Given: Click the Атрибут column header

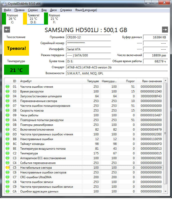Looking at the screenshot, I should (x=50, y=81).
